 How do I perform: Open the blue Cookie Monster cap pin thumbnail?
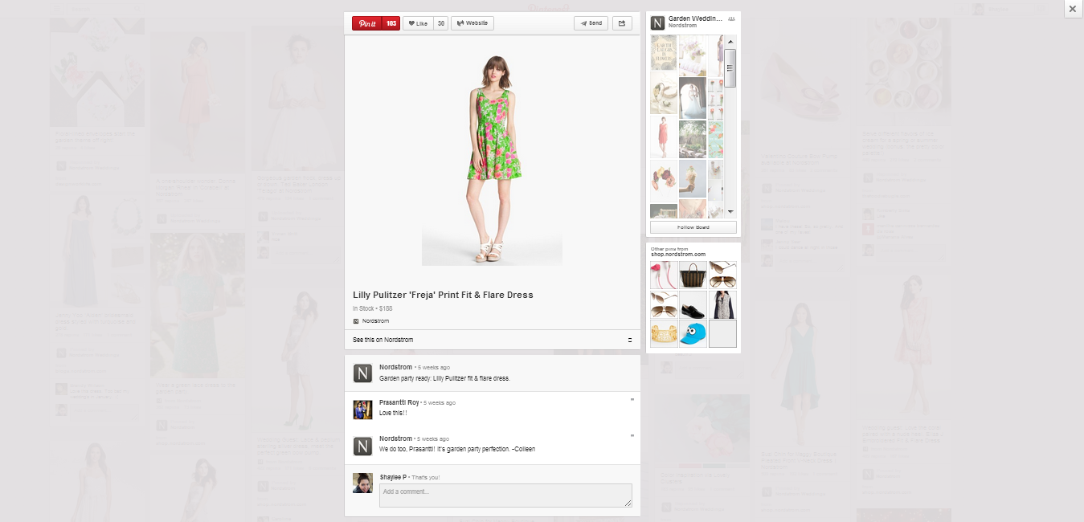pyautogui.click(x=693, y=334)
